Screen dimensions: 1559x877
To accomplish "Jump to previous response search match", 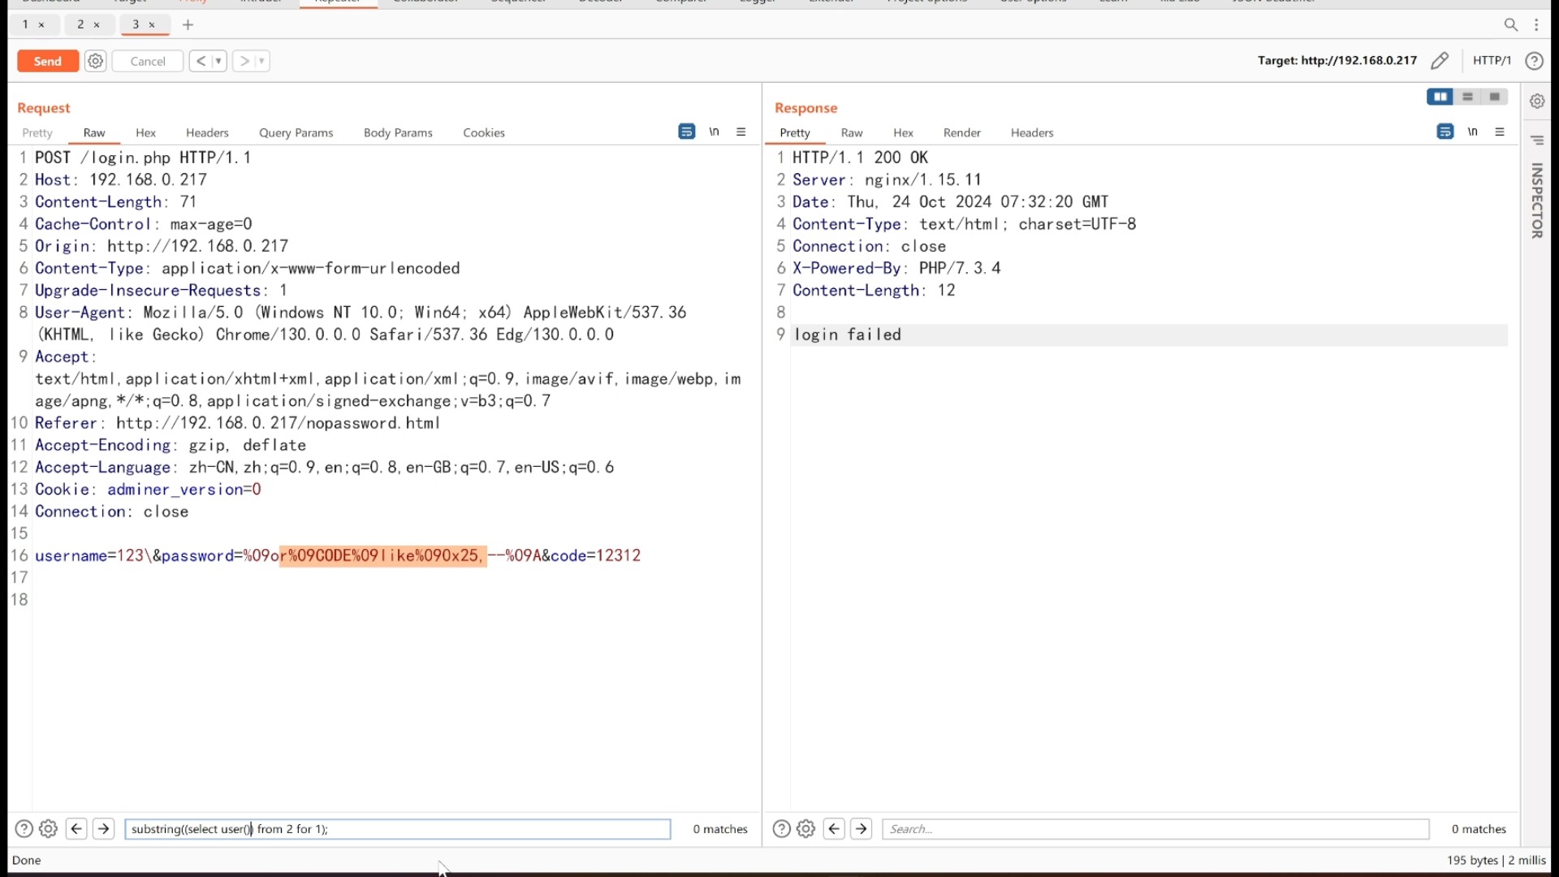I will [834, 829].
